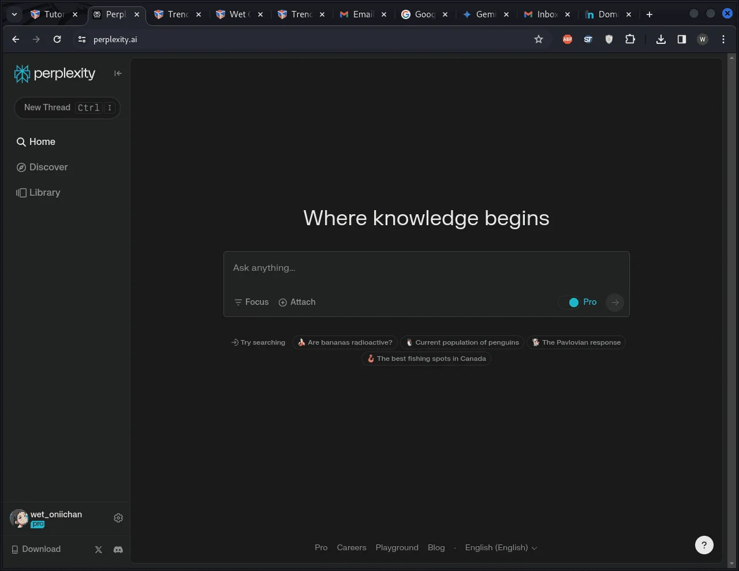This screenshot has height=571, width=739.
Task: Open a new browser tab
Action: tap(650, 14)
